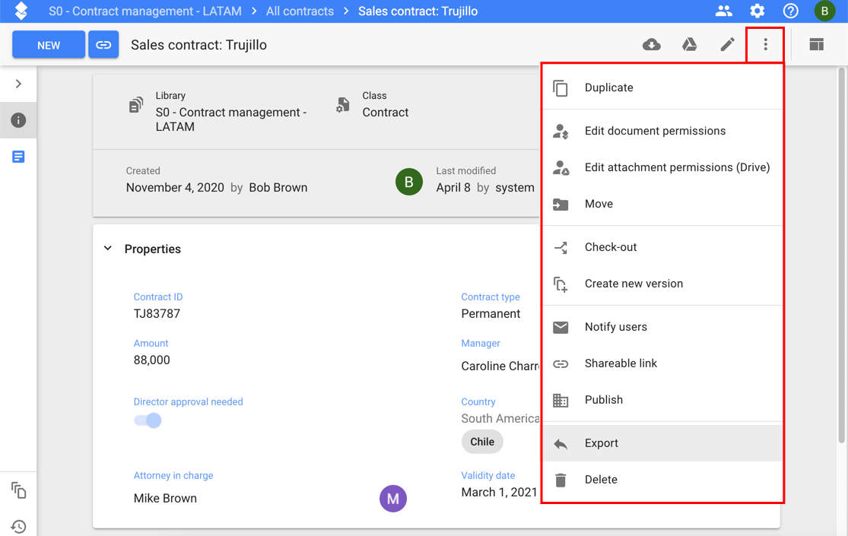Click the NEW button
Image resolution: width=848 pixels, height=536 pixels.
pyautogui.click(x=49, y=45)
